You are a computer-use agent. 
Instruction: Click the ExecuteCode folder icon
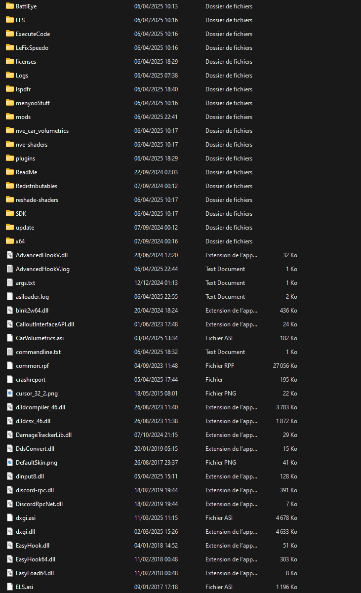pyautogui.click(x=10, y=34)
